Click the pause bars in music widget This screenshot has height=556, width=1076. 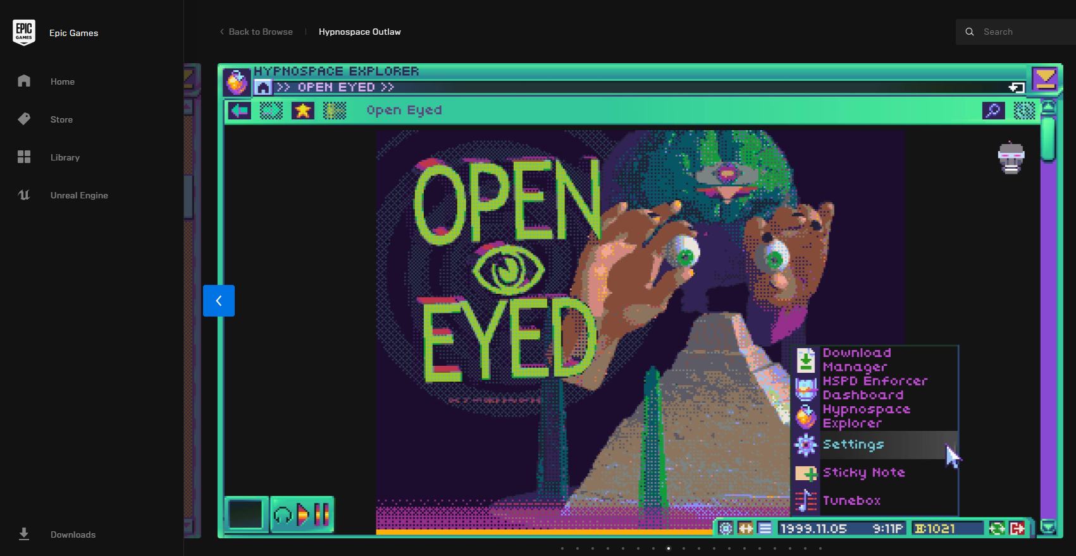click(x=322, y=514)
